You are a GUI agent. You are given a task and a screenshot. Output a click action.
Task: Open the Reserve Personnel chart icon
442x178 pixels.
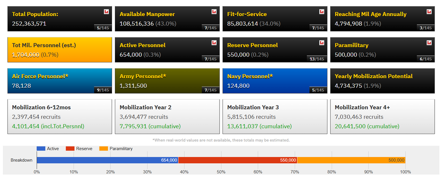click(x=322, y=43)
